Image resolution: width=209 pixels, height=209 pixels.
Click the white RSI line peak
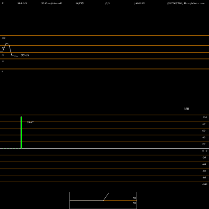pyautogui.click(x=7, y=44)
